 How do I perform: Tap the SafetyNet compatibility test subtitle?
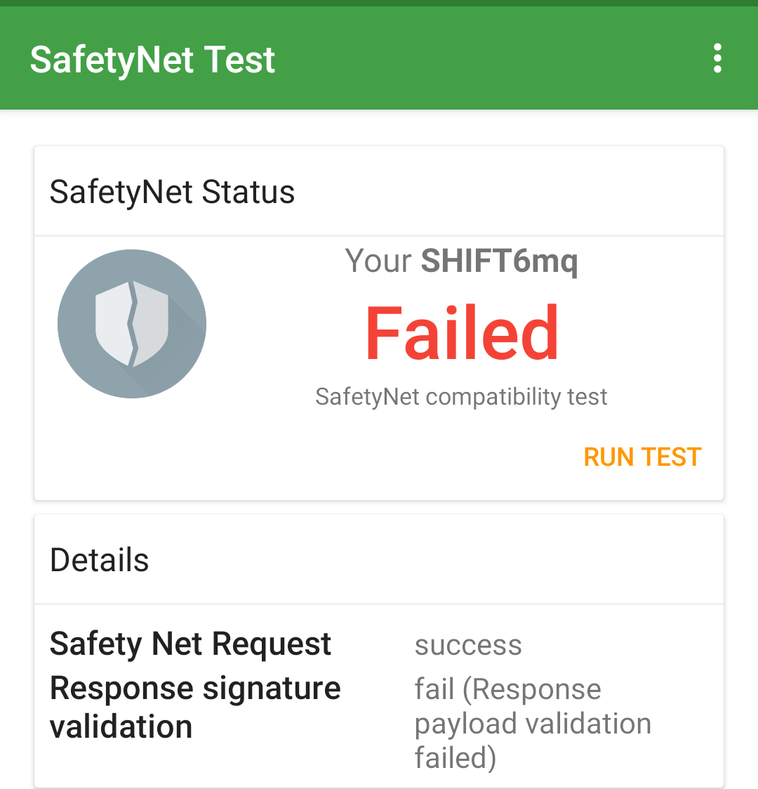click(461, 397)
